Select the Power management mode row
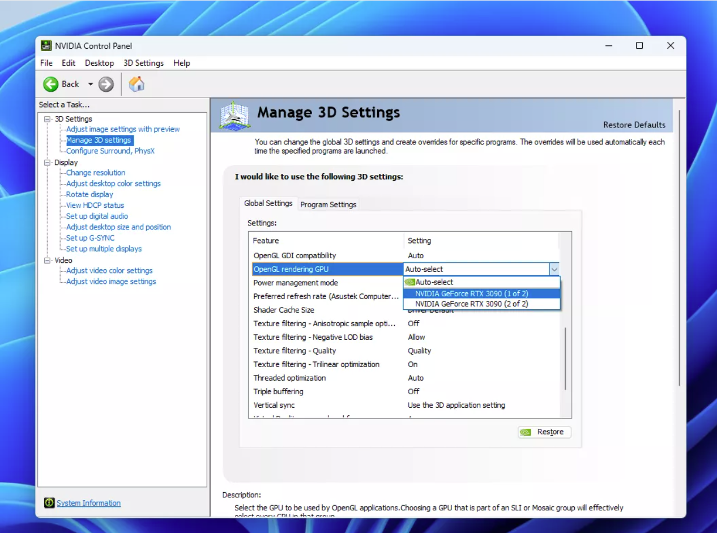This screenshot has width=717, height=533. point(326,283)
